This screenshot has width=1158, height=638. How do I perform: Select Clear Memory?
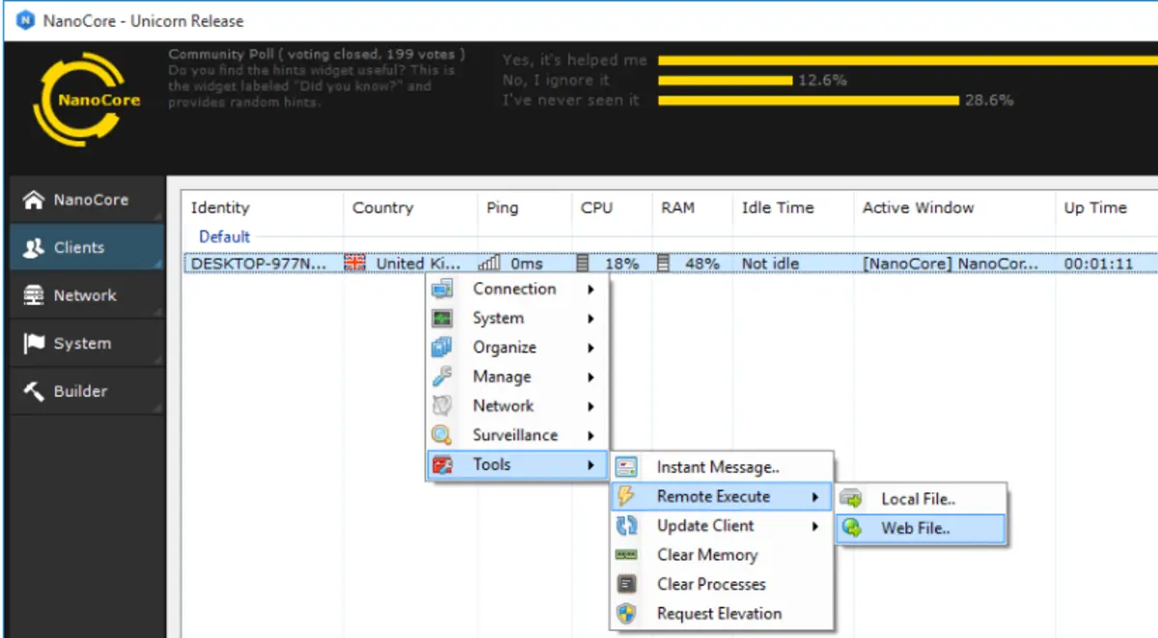point(720,555)
